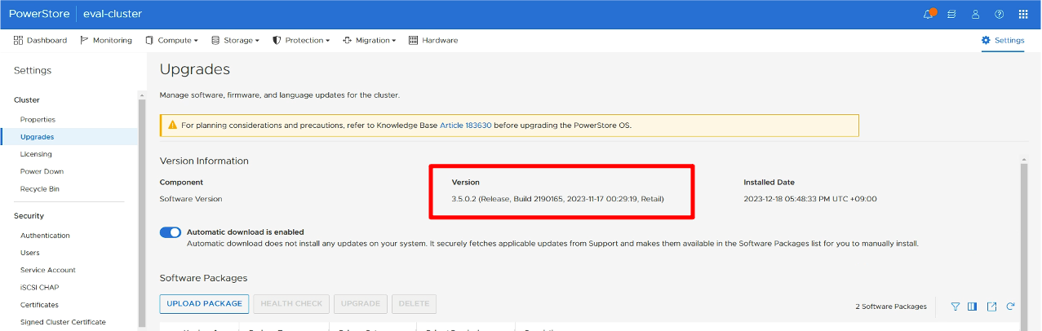Click HEALTH CHECK button
Image resolution: width=1042 pixels, height=331 pixels.
tap(291, 304)
